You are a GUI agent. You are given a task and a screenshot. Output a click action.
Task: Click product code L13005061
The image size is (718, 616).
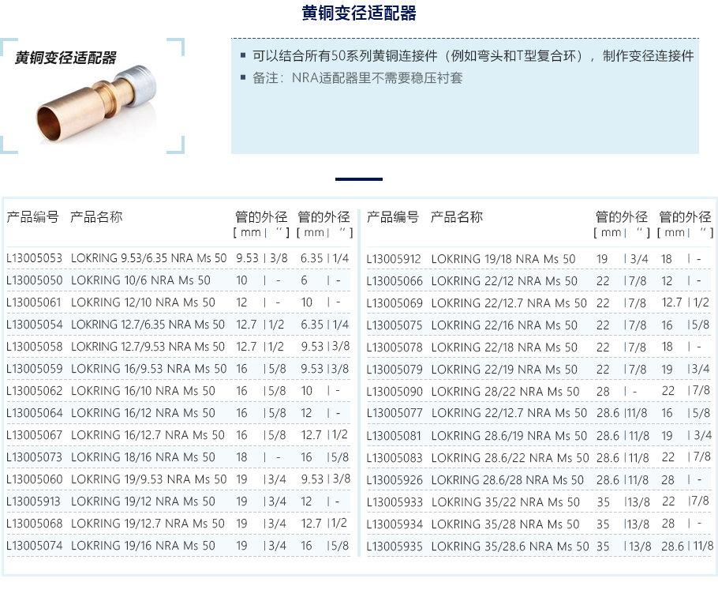(x=34, y=302)
